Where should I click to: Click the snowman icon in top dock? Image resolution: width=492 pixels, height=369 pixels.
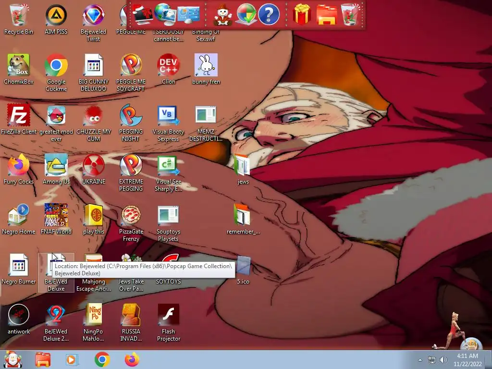click(222, 14)
